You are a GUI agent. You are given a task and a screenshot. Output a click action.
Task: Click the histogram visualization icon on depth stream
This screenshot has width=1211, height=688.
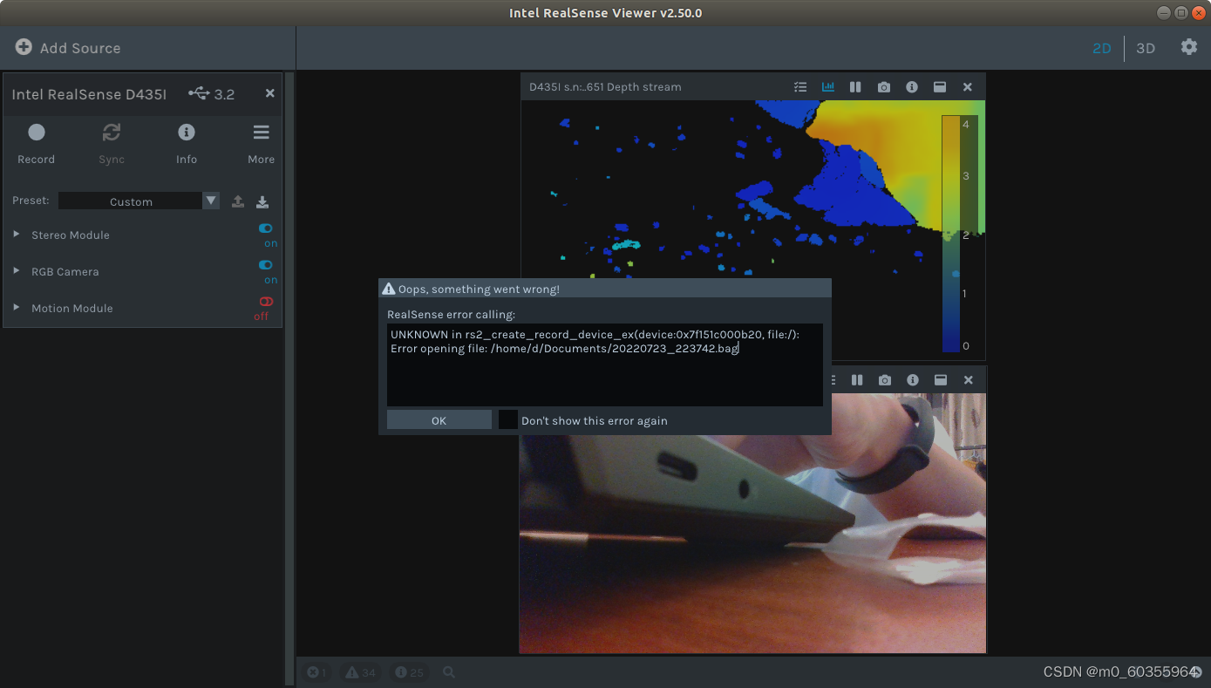[x=827, y=86]
